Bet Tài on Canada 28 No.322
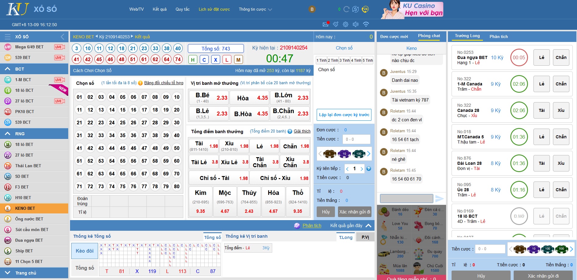Image resolution: width=577 pixels, height=280 pixels. 542,110
